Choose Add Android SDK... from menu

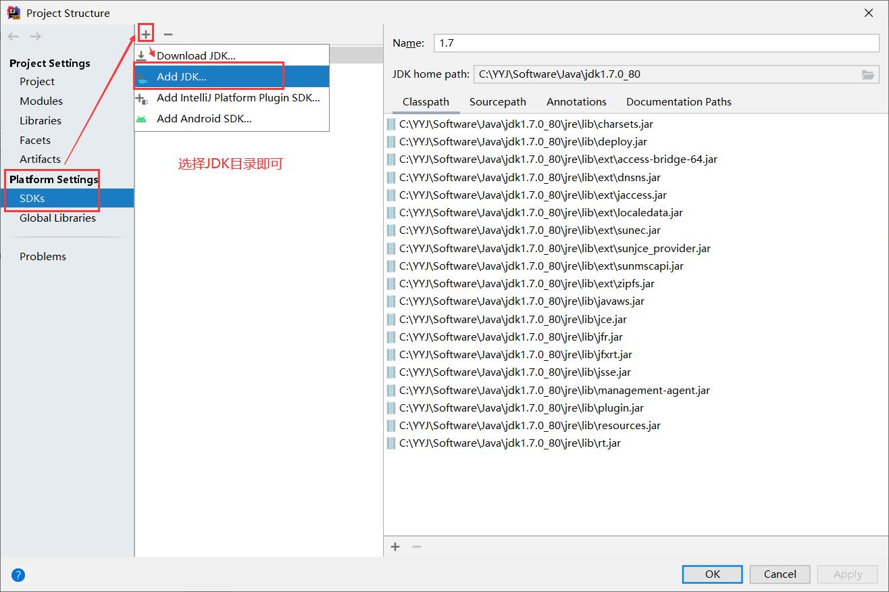tap(232, 119)
